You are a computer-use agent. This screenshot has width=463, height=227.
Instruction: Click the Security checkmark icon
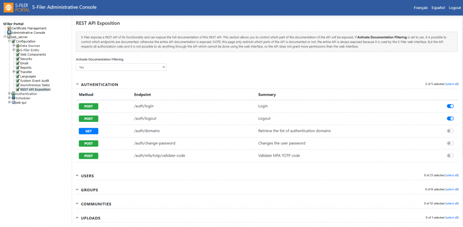18,59
